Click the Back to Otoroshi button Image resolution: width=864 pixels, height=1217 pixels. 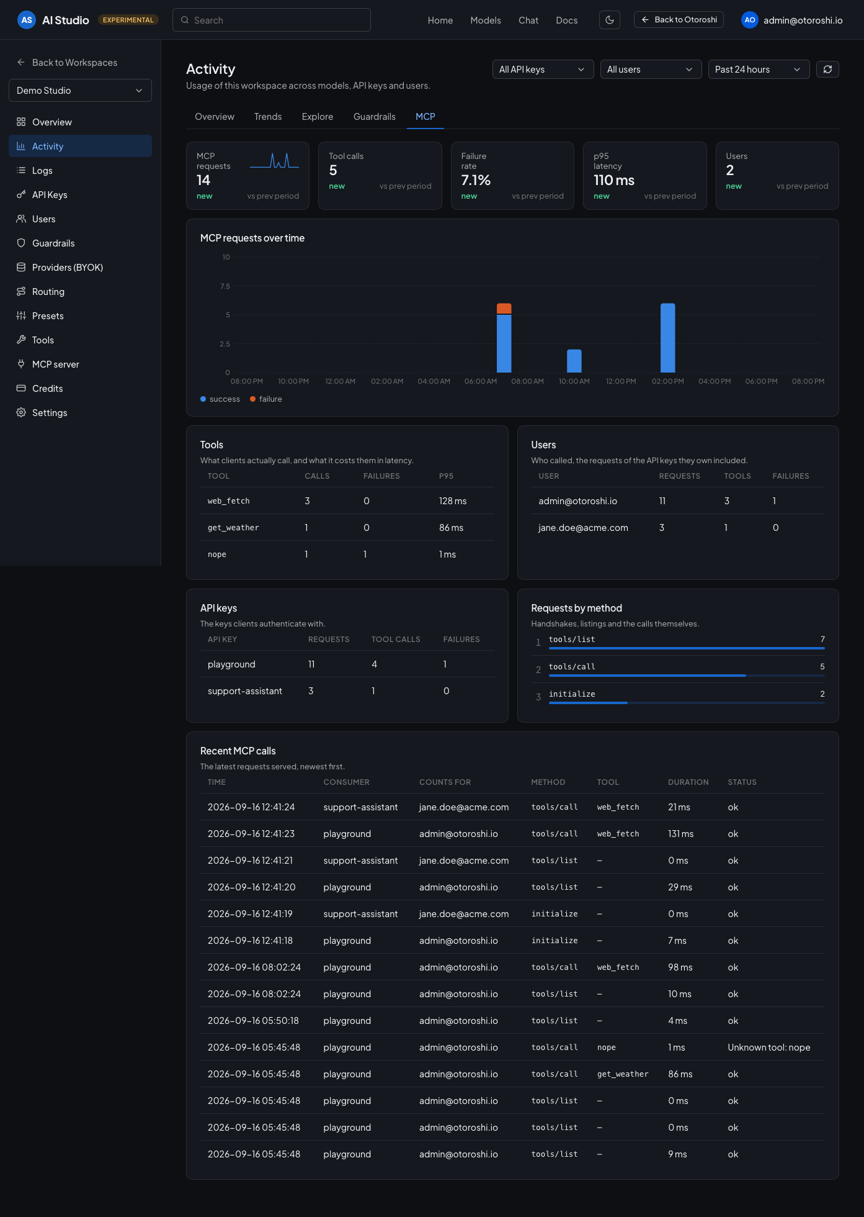click(679, 20)
